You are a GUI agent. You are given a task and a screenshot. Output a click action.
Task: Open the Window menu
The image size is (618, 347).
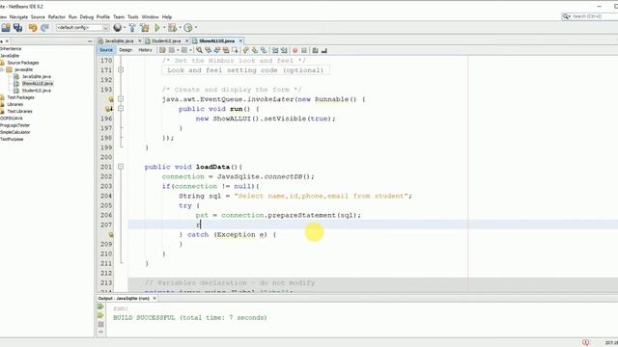[151, 17]
